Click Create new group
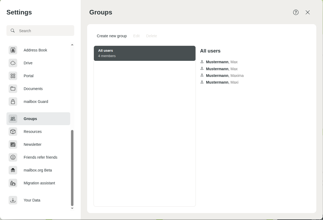323x220 pixels. (112, 36)
